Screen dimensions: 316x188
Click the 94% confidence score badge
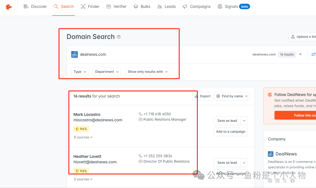click(x=81, y=129)
